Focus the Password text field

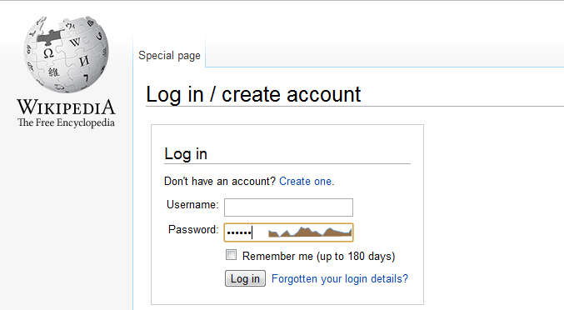288,232
